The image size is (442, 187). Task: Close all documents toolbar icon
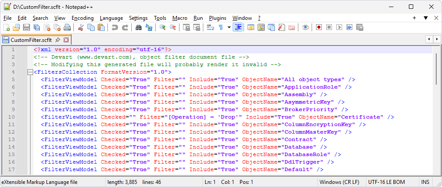tap(57, 27)
